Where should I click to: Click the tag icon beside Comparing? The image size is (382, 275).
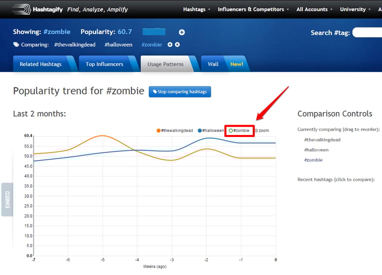16,44
